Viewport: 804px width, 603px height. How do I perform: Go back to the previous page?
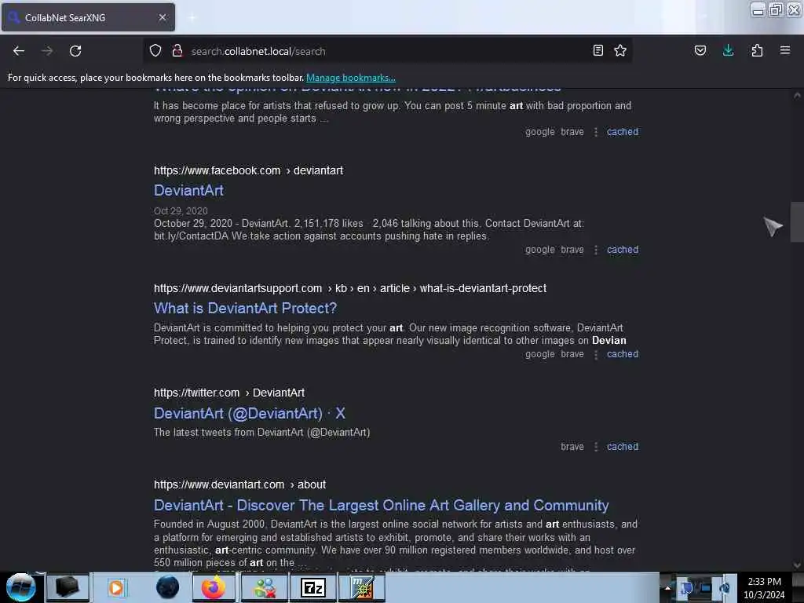click(19, 51)
